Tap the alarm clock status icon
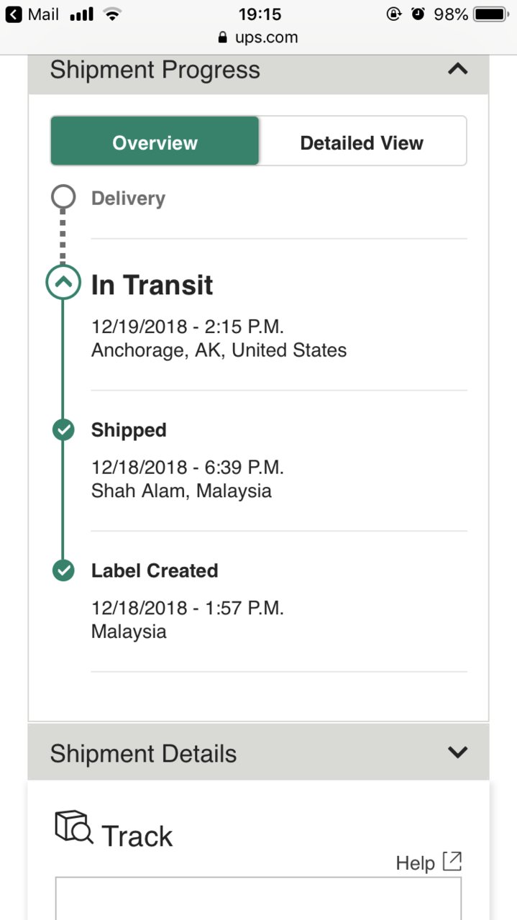517x920 pixels. [418, 14]
